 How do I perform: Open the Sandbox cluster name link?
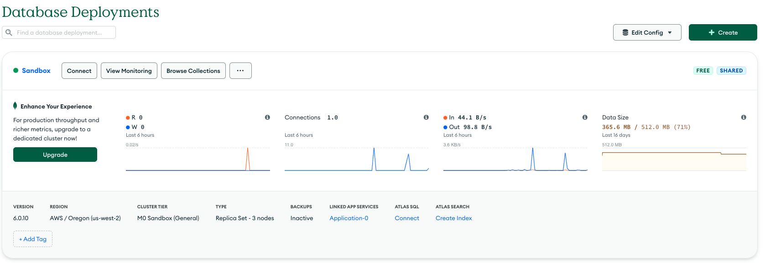pyautogui.click(x=36, y=71)
